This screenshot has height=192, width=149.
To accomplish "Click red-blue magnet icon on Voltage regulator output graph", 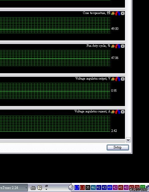I will [x=118, y=79].
